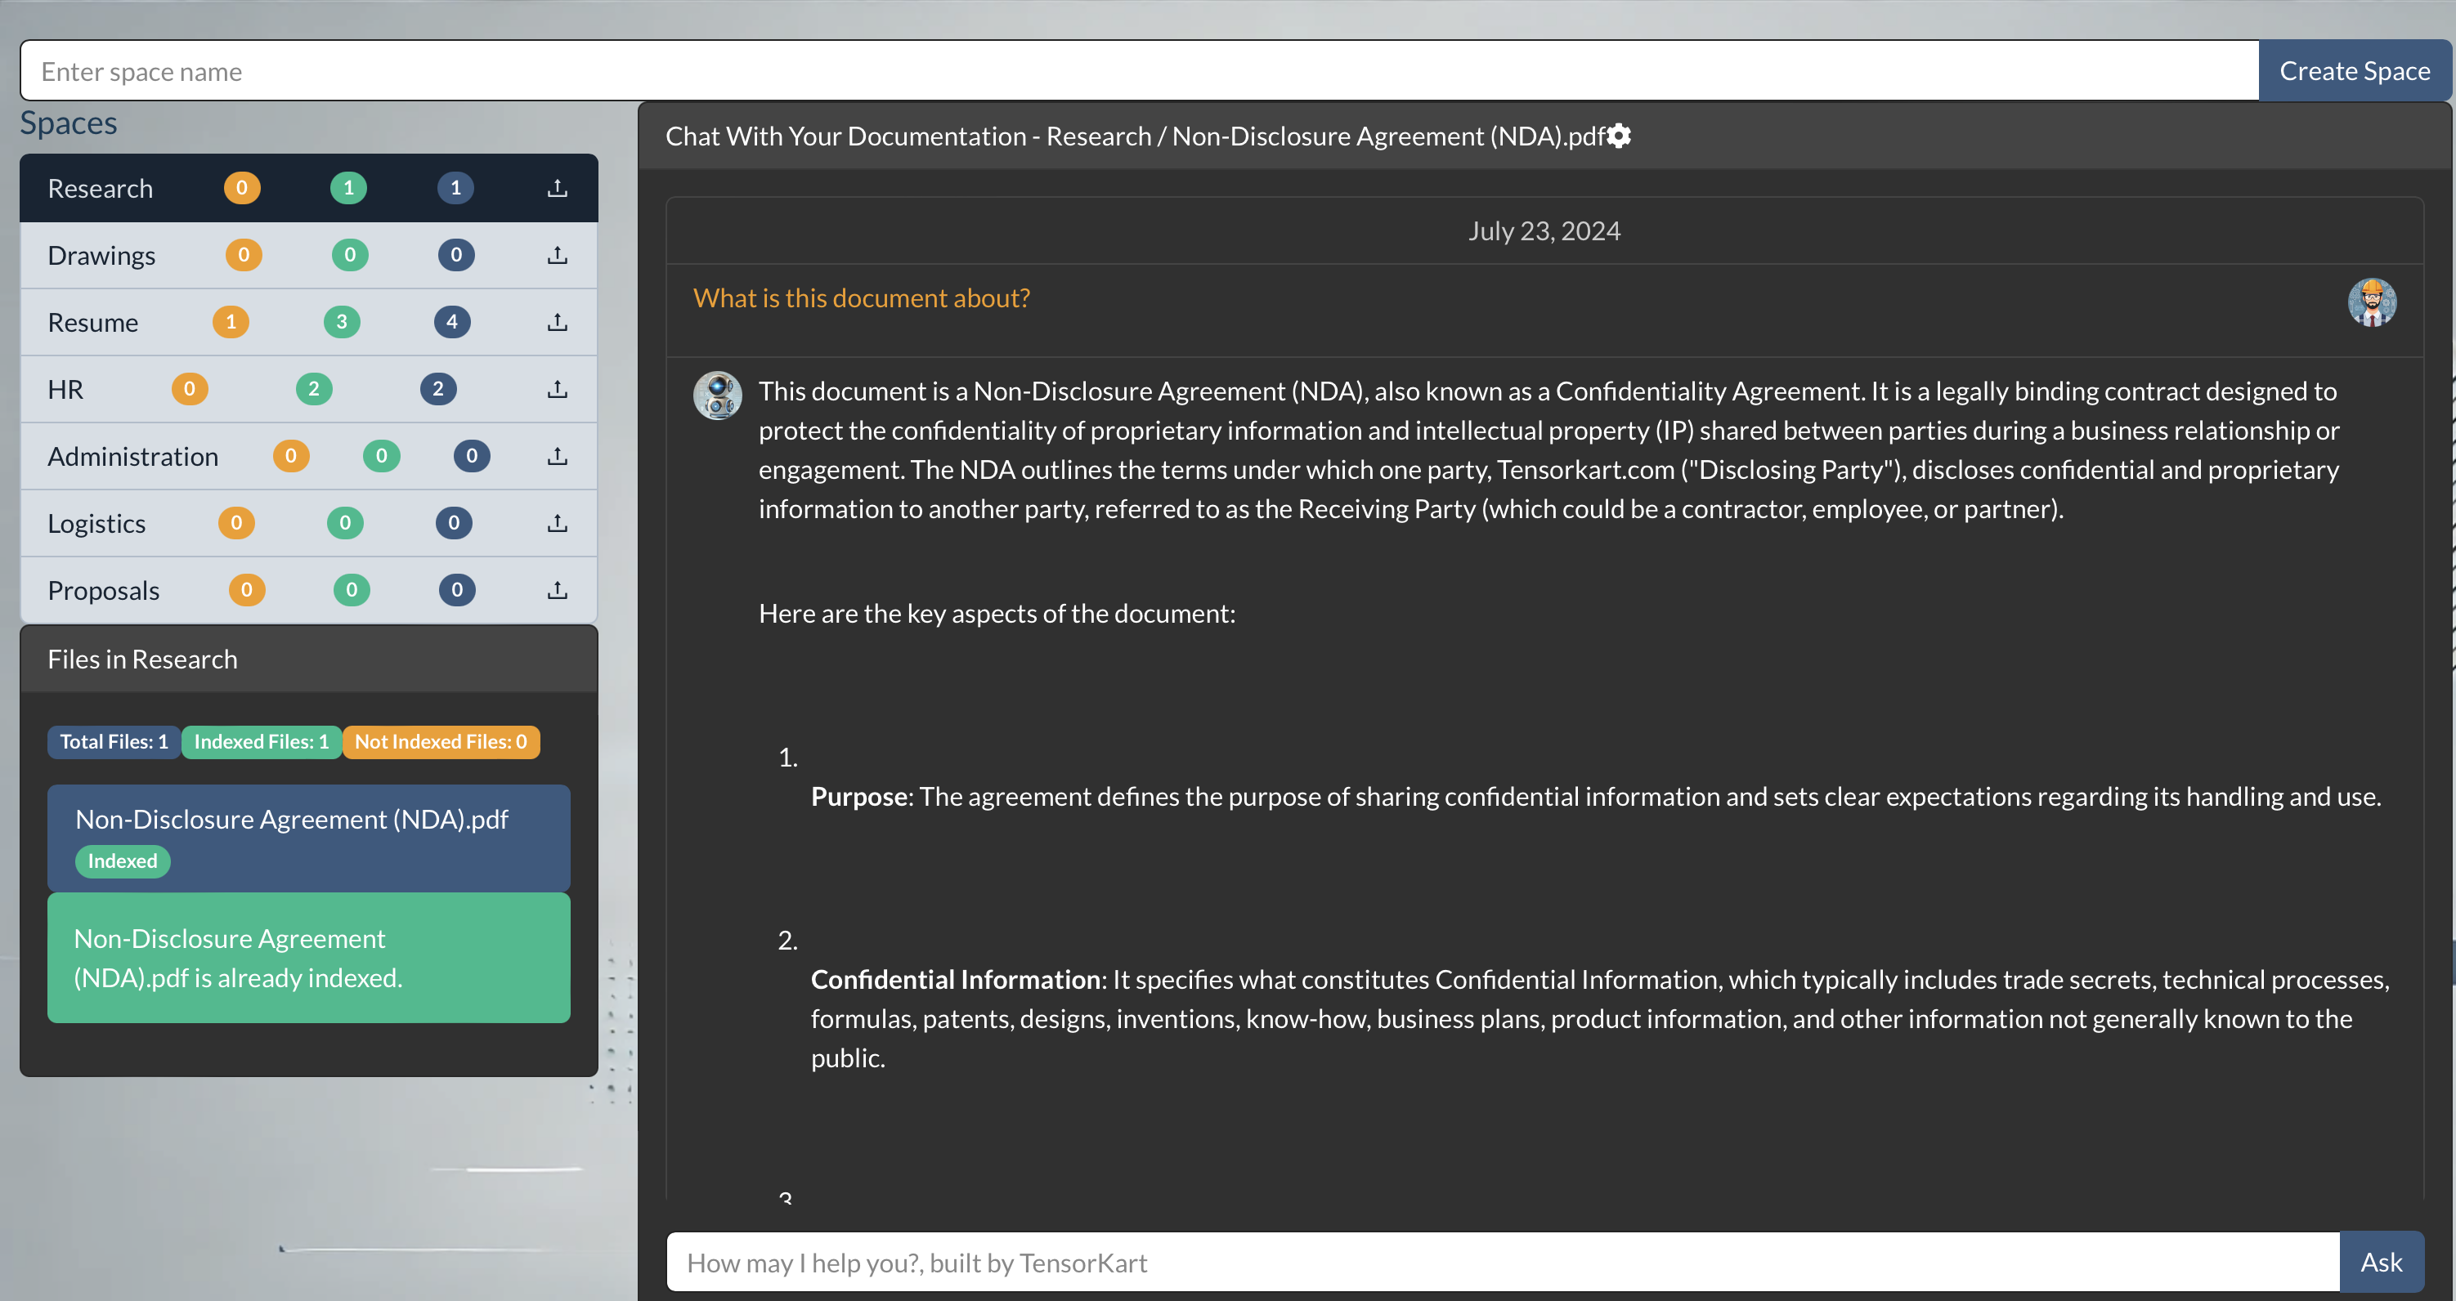Image resolution: width=2456 pixels, height=1301 pixels.
Task: Select the Resume space
Action: [x=93, y=322]
